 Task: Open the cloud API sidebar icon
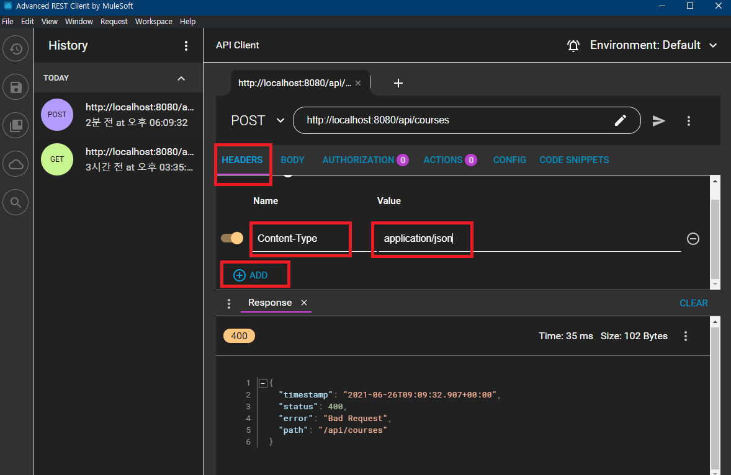[x=16, y=164]
